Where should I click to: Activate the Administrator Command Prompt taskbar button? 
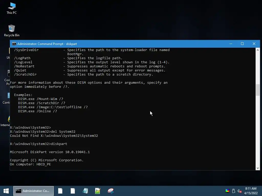tap(34, 191)
